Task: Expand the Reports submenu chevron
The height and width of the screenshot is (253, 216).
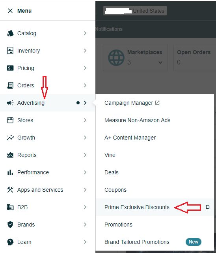Action: click(85, 155)
